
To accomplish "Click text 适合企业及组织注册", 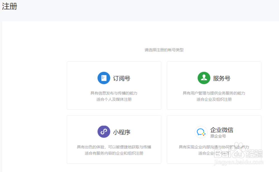I will (214, 99).
